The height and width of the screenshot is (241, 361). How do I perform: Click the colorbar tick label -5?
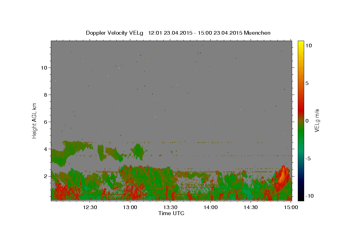308,158
